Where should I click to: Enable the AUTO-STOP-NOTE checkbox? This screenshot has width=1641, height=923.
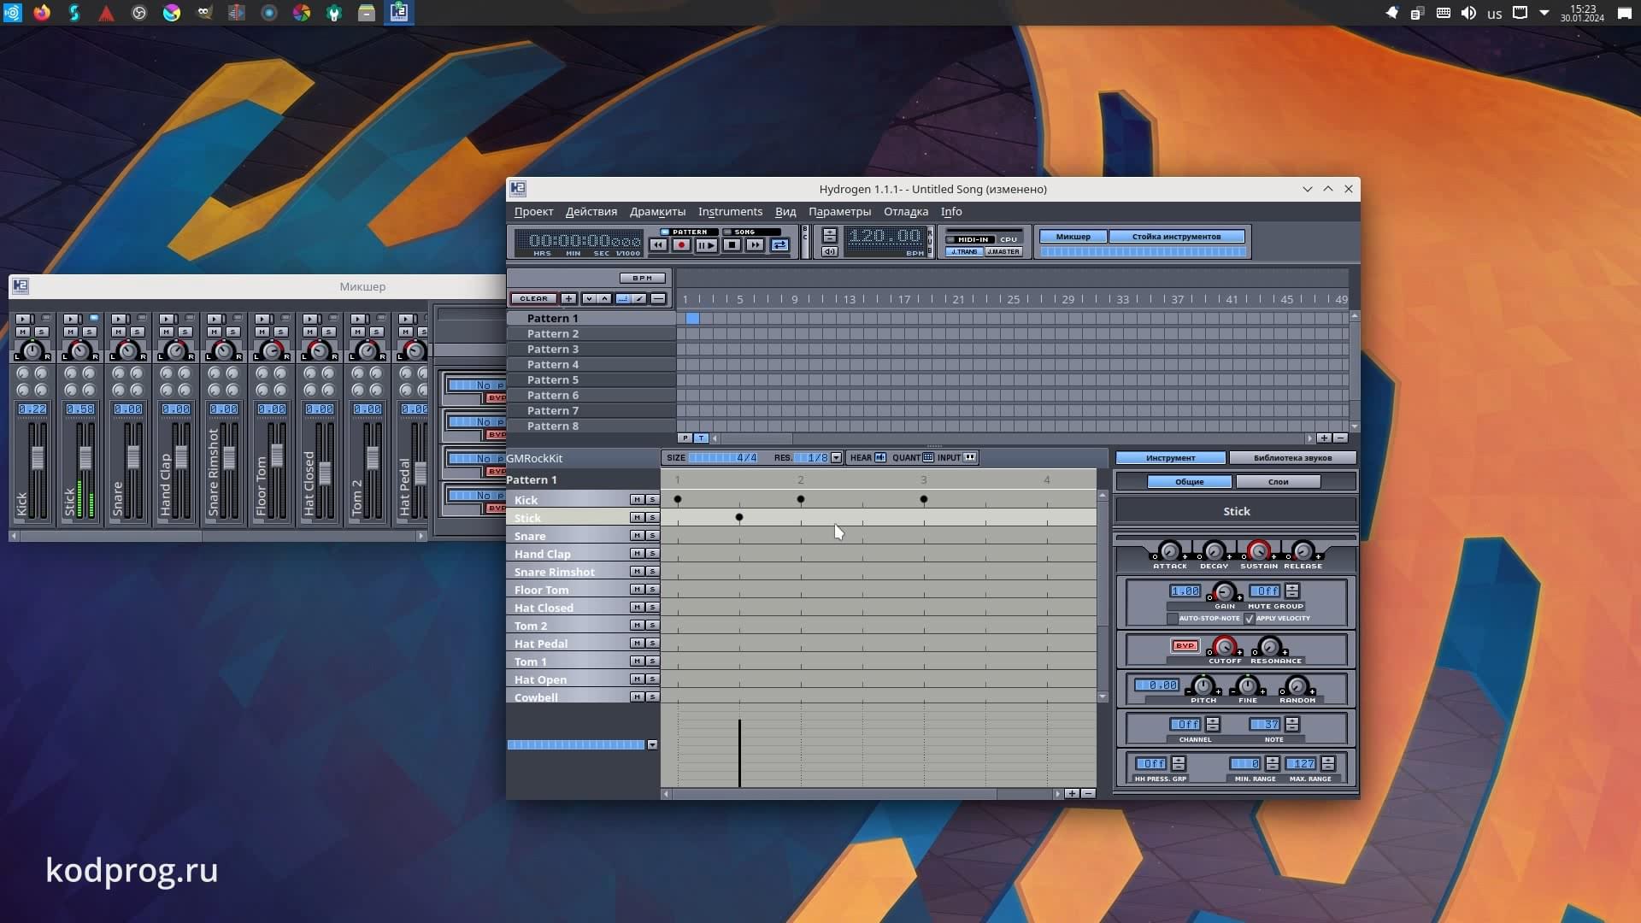pos(1172,619)
